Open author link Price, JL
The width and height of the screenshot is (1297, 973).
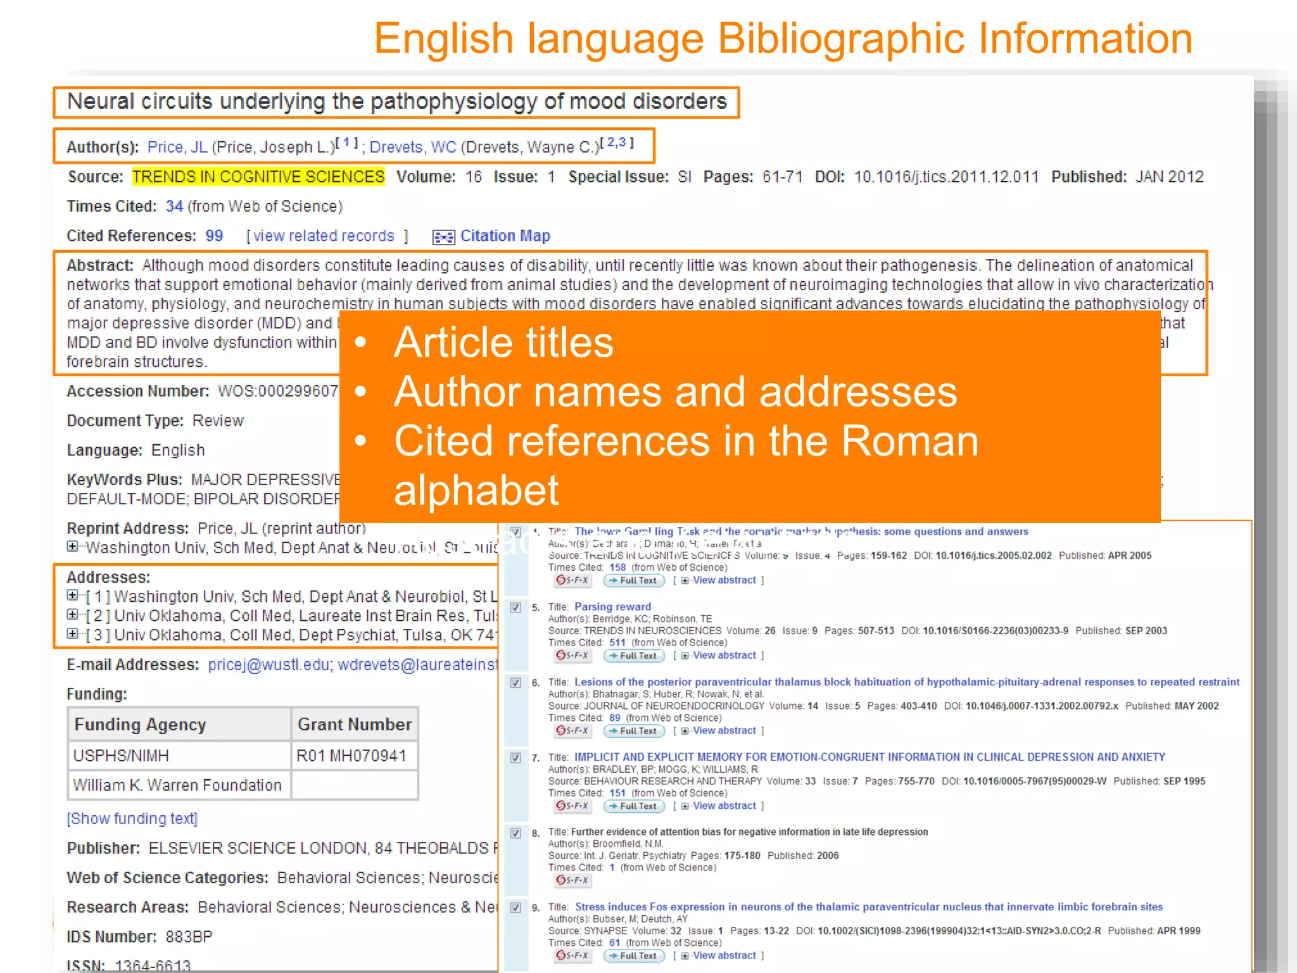(177, 147)
